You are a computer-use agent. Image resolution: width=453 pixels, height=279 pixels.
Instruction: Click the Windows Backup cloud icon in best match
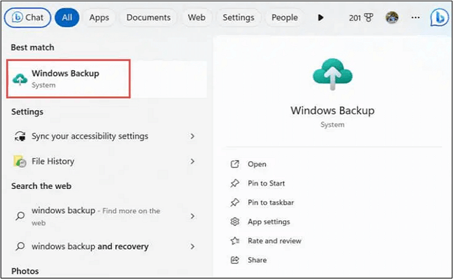click(20, 79)
